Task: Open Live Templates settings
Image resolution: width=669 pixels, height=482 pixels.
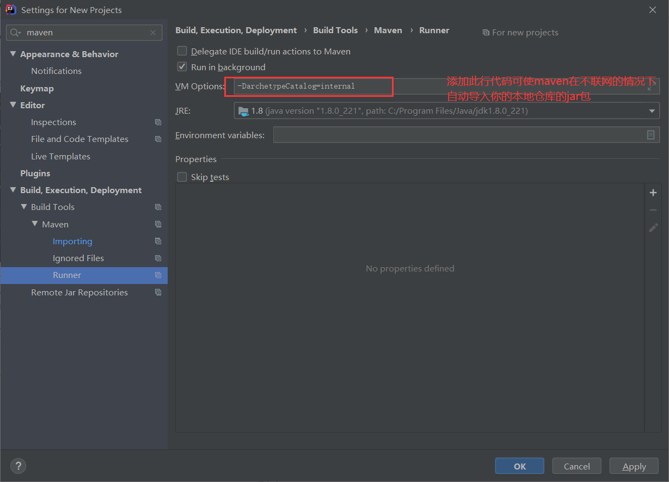Action: pyautogui.click(x=60, y=157)
